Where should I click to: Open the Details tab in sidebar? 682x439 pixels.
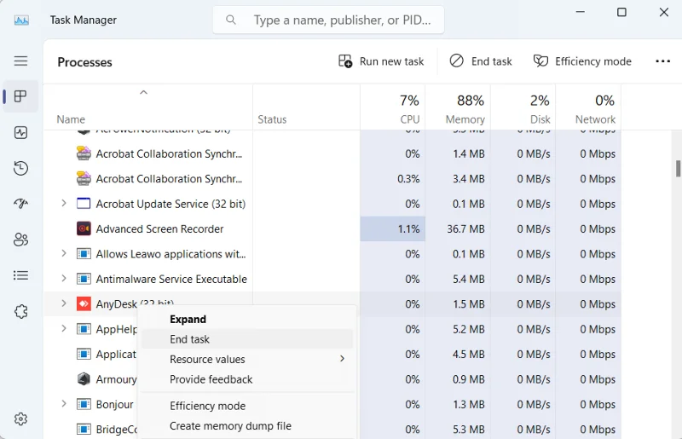[20, 275]
